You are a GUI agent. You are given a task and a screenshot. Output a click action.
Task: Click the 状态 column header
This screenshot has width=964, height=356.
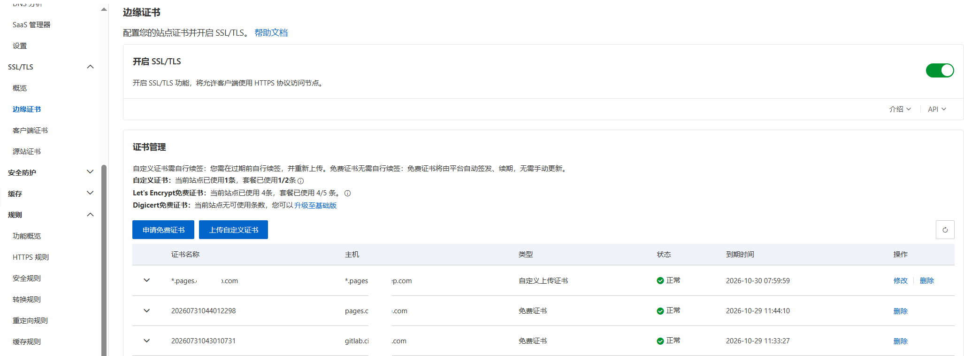(664, 254)
